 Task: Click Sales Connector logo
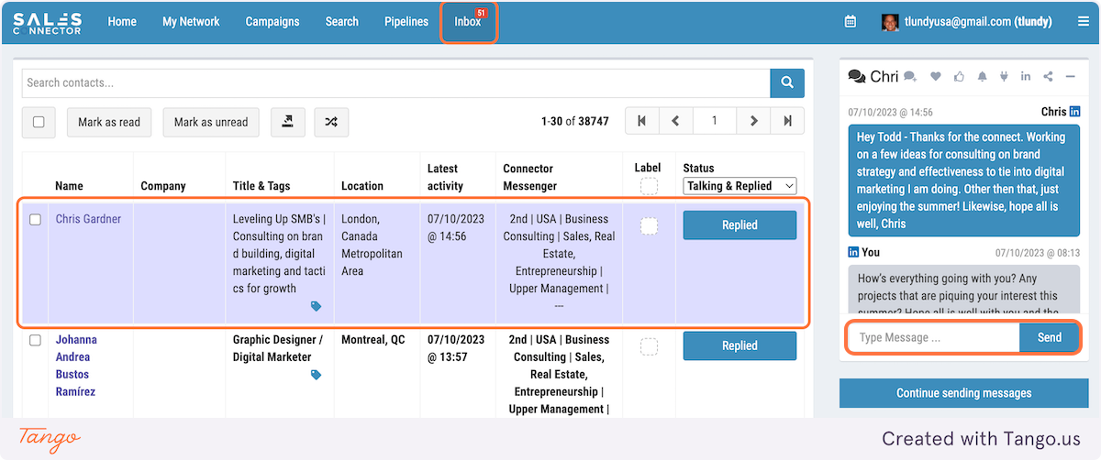[48, 23]
